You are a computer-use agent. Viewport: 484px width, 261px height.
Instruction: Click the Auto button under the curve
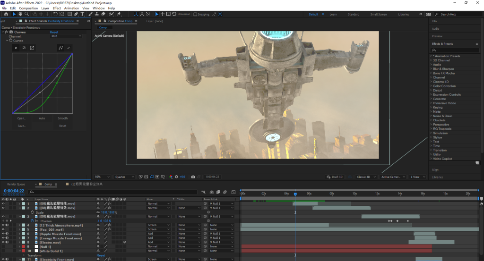tap(42, 118)
